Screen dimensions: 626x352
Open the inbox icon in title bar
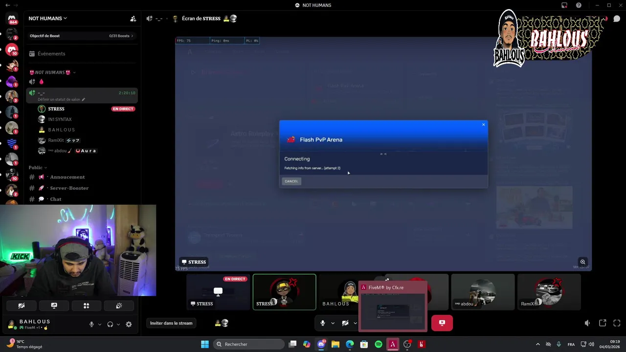(564, 5)
